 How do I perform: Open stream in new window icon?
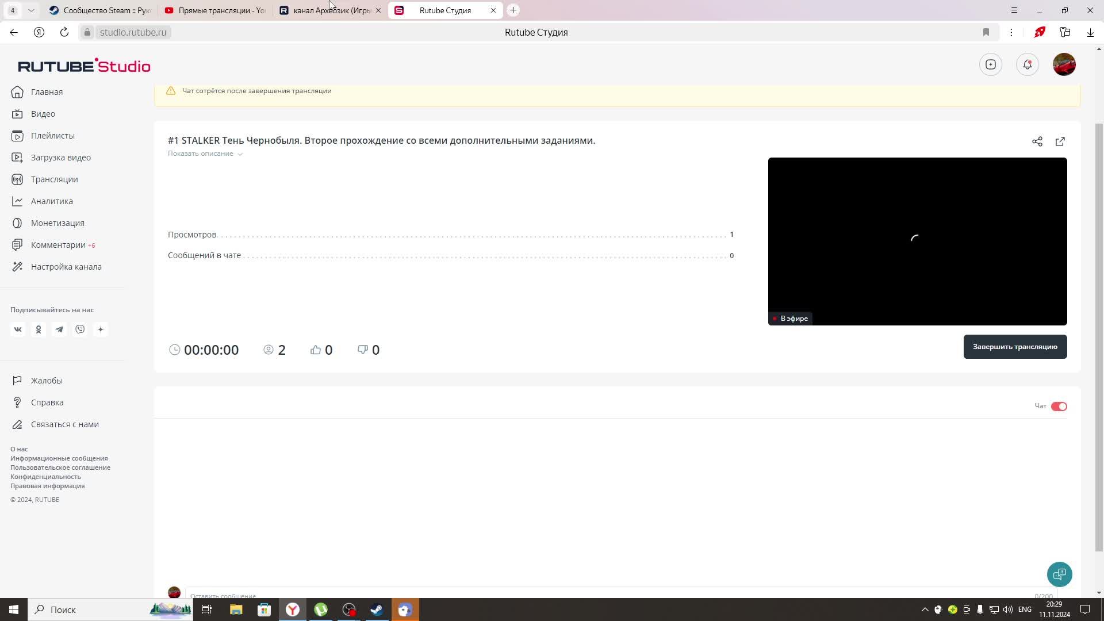[x=1060, y=141]
